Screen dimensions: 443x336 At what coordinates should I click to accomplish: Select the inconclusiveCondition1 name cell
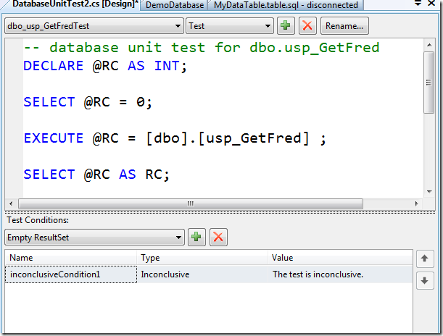(71, 274)
